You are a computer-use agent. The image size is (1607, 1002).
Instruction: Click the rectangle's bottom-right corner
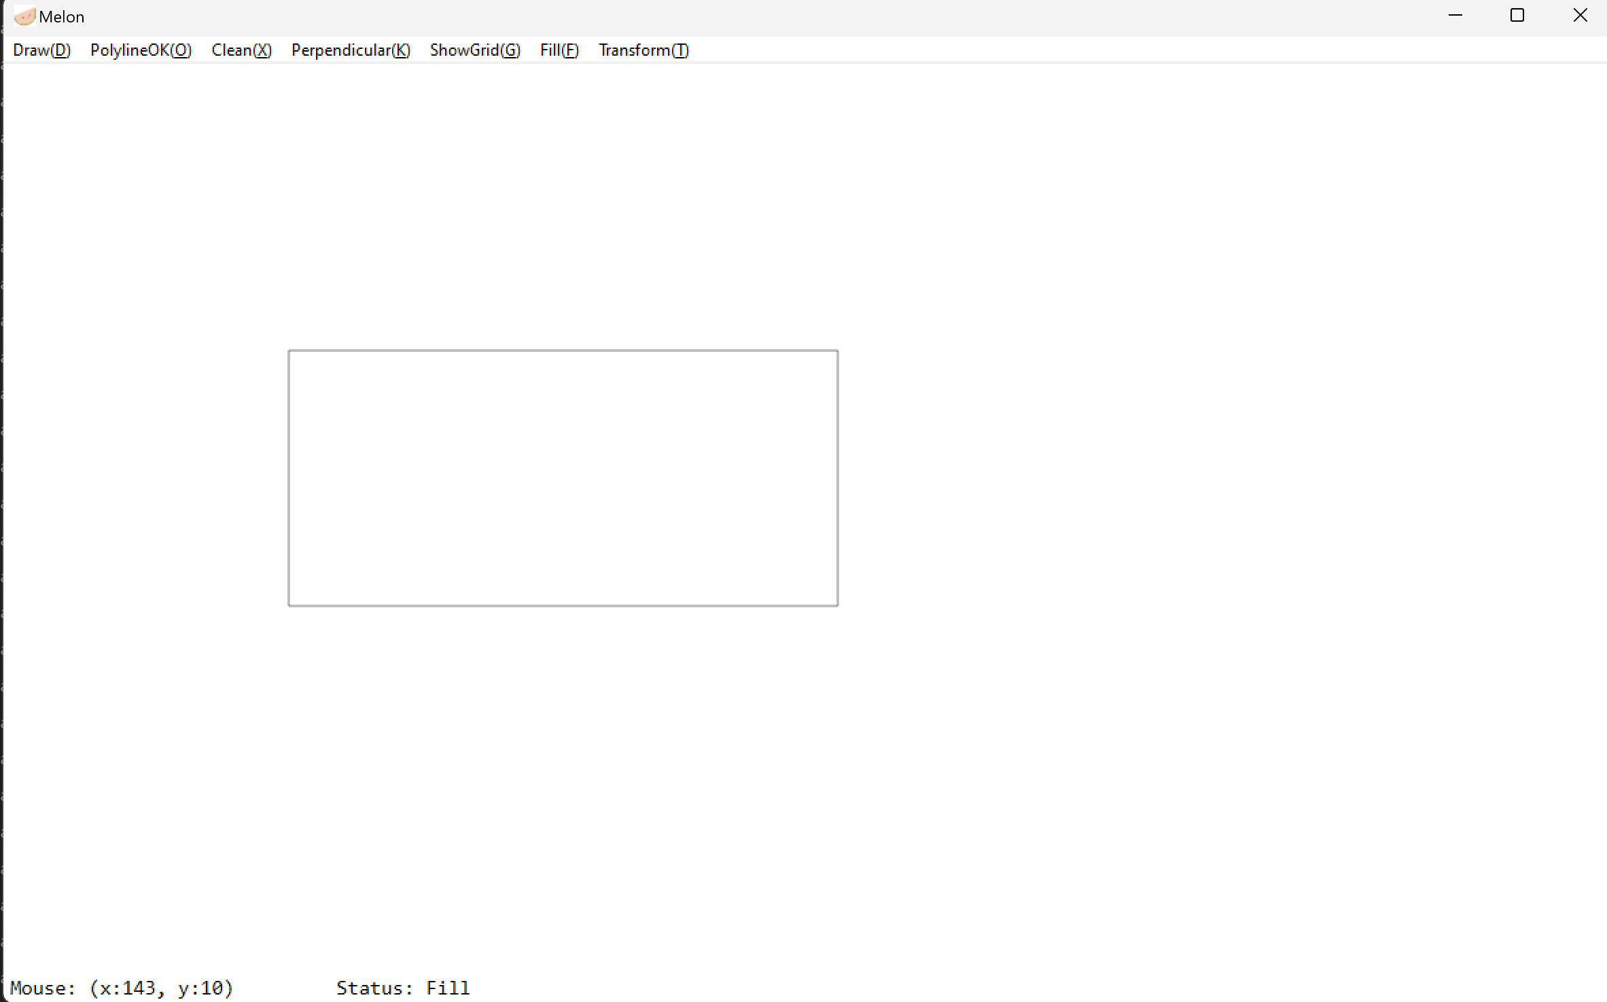(x=837, y=605)
